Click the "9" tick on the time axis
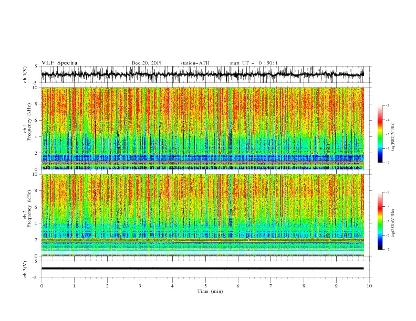The width and height of the screenshot is (416, 321). tap(336, 286)
